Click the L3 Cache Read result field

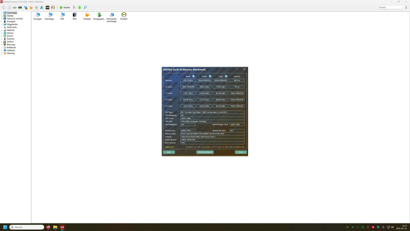pyautogui.click(x=188, y=106)
